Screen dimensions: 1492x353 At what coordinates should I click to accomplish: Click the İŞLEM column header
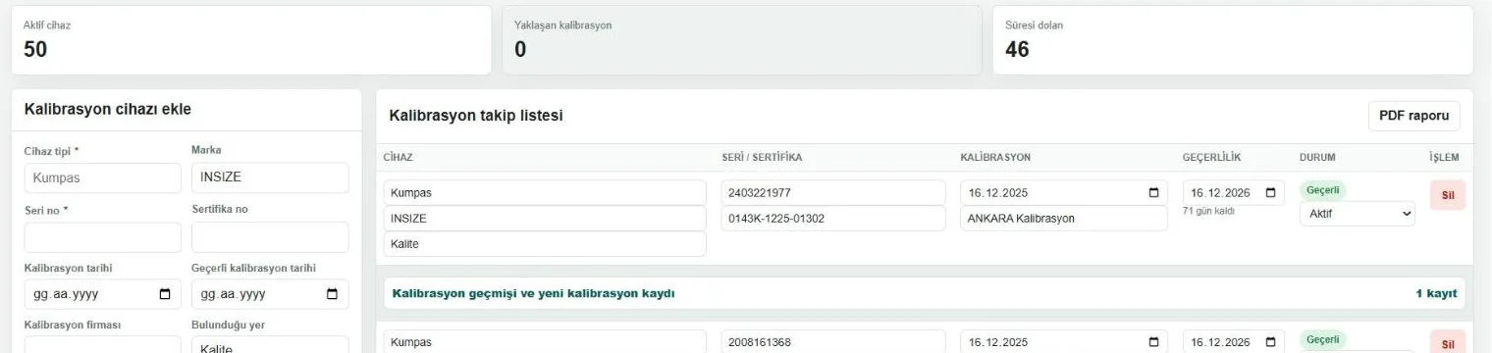click(1445, 158)
